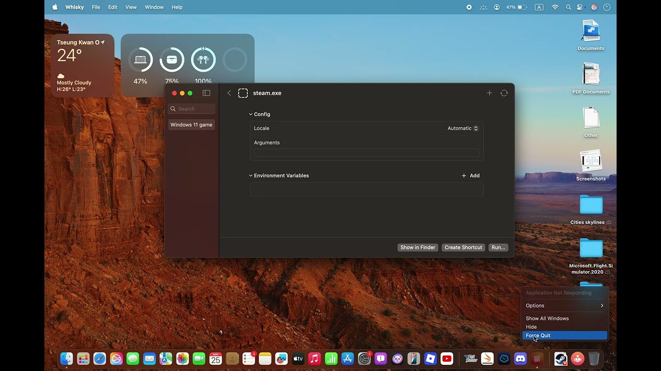Open Photos from the Dock

182,359
